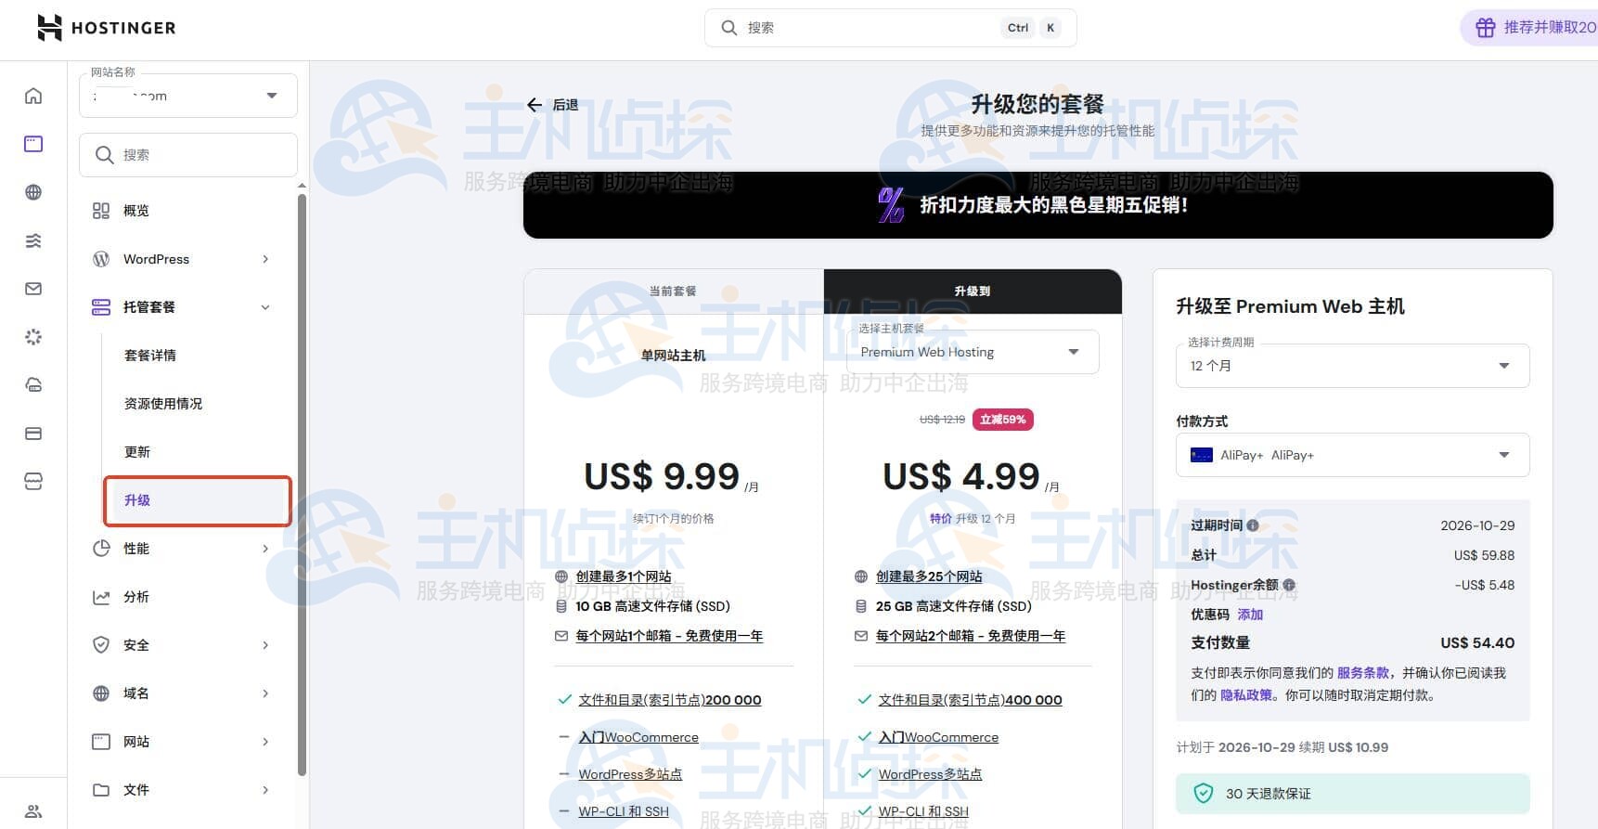This screenshot has width=1598, height=829.
Task: Focus the top search field
Action: (891, 28)
